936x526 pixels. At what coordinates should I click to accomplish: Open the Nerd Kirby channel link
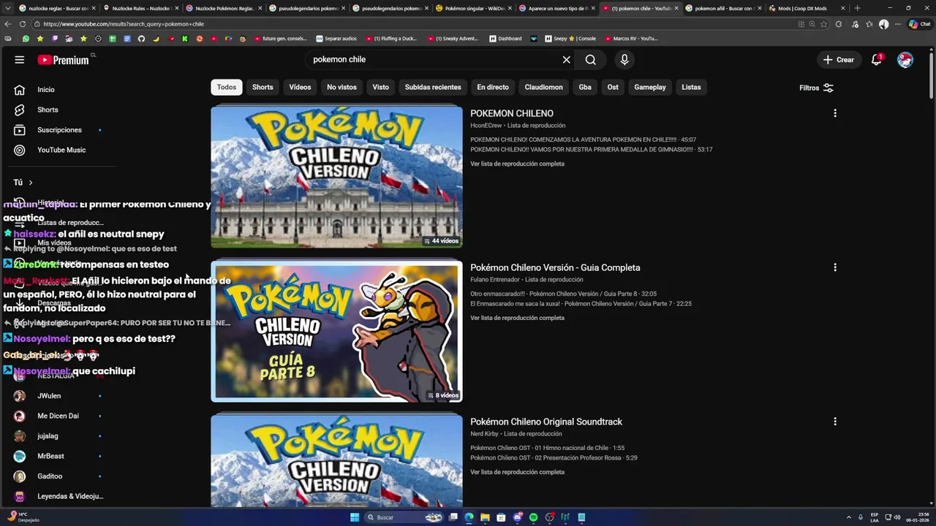(x=484, y=434)
